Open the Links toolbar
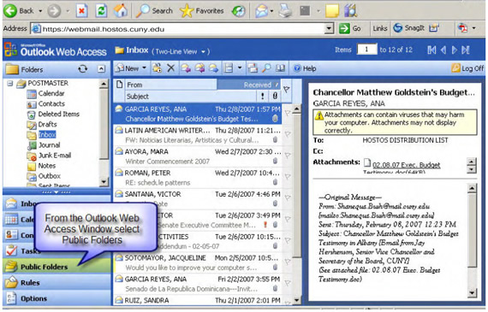The height and width of the screenshot is (312, 488). (x=380, y=28)
